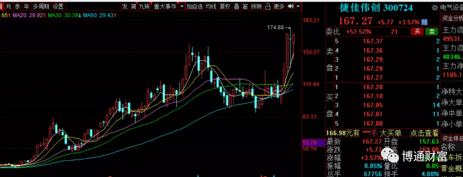
Task: Open the 更多 more menu
Action: pos(279,6)
